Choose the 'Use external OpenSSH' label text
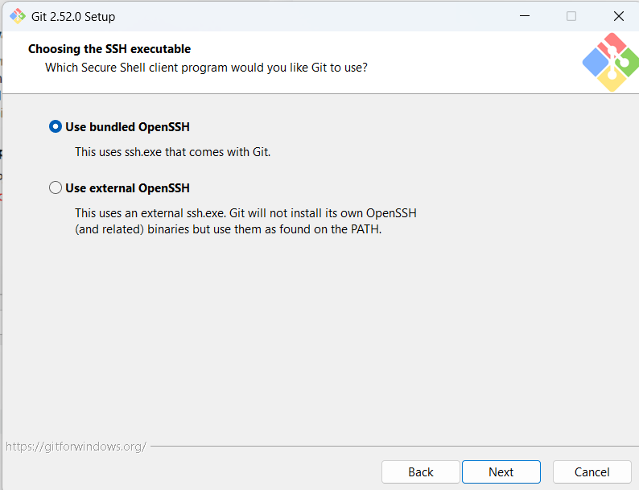The width and height of the screenshot is (639, 490). [x=127, y=188]
